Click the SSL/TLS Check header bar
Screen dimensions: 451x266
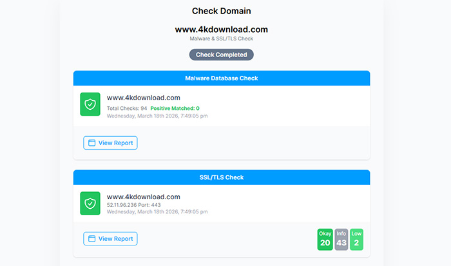point(222,177)
